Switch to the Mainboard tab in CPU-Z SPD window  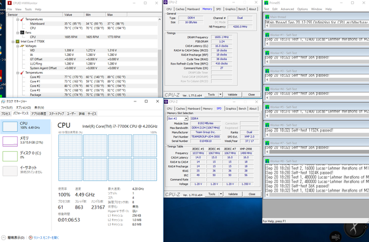(x=194, y=109)
